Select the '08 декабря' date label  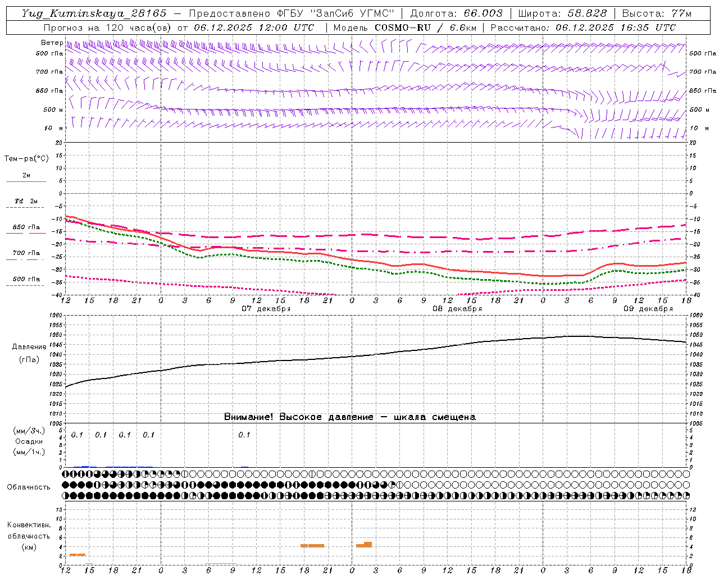coord(457,309)
